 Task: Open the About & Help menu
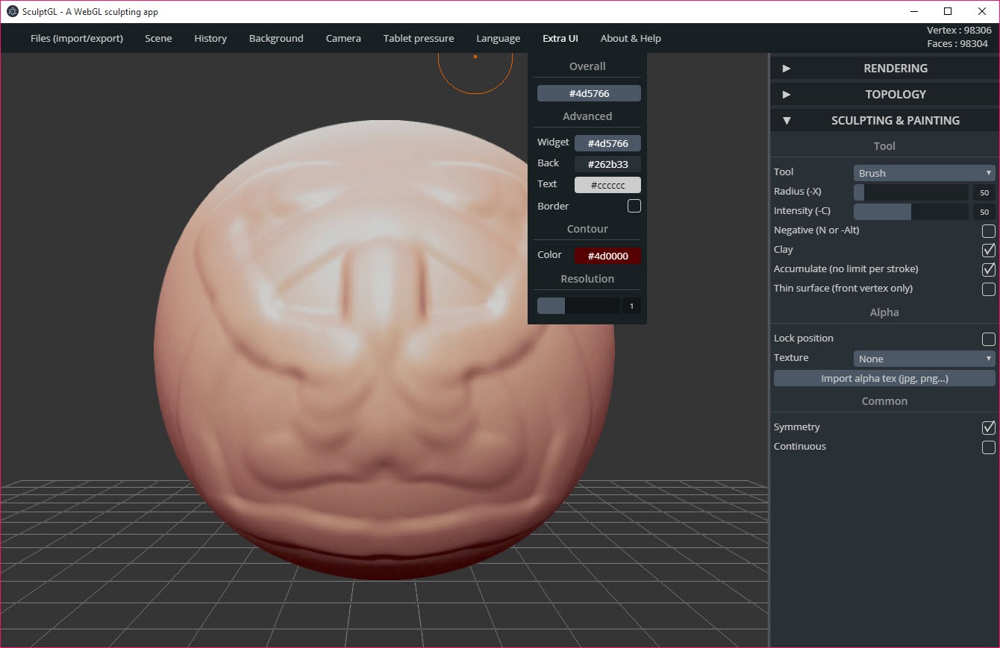(631, 39)
